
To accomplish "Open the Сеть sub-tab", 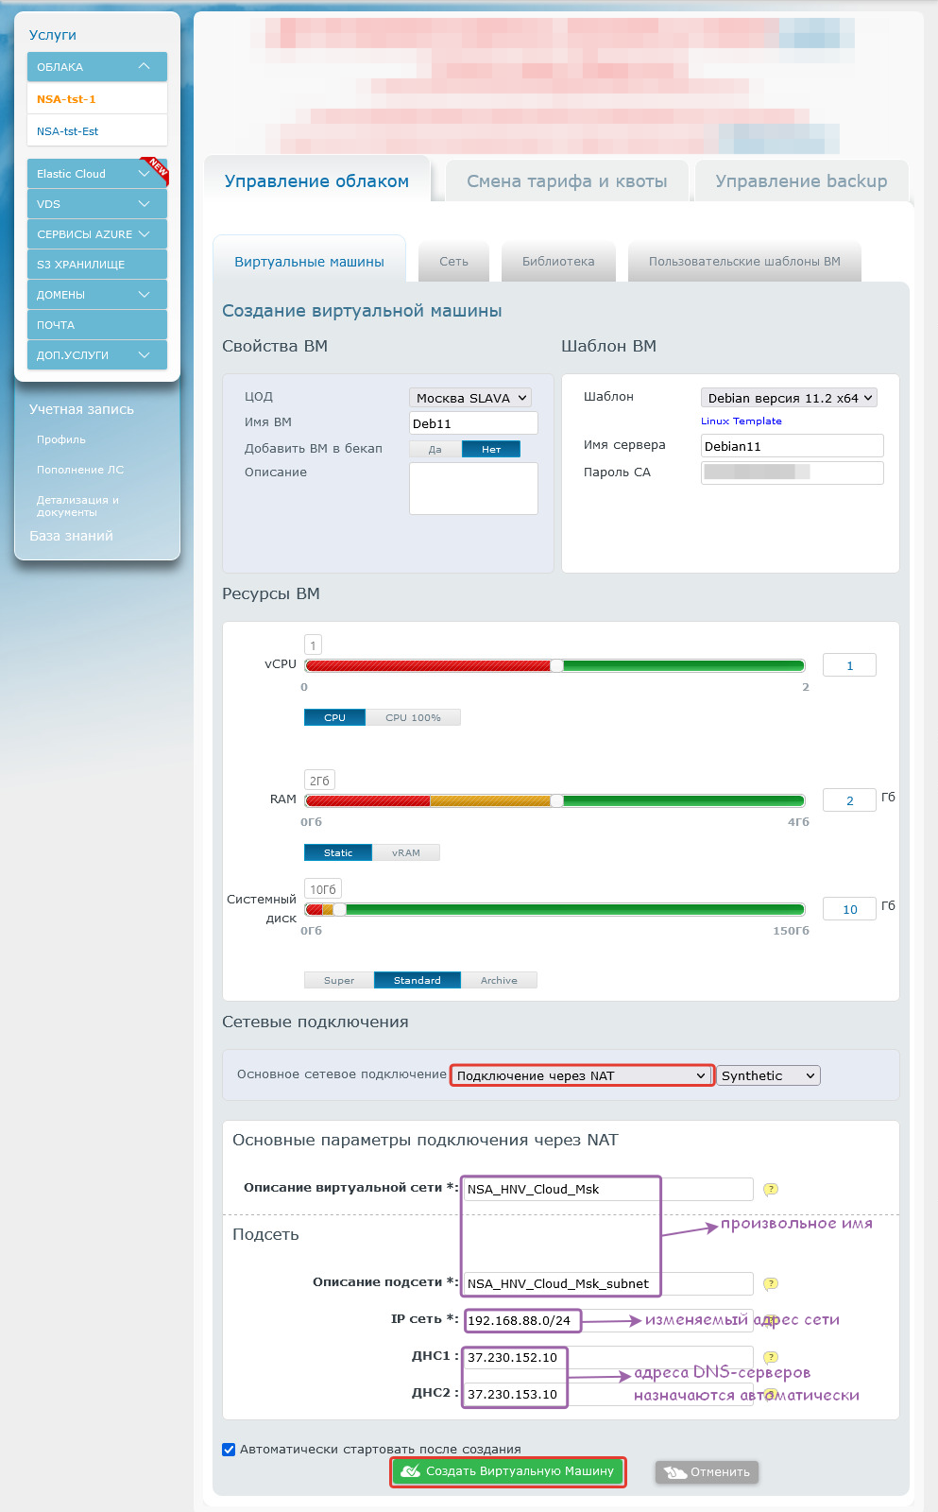I will point(453,262).
